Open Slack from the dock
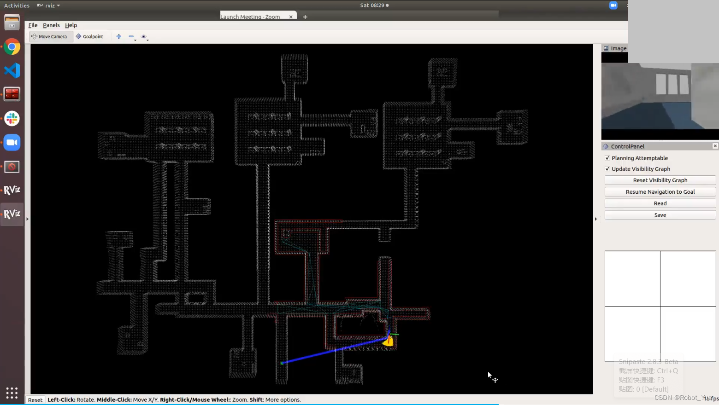Screen dimensions: 719x405 coord(12,118)
